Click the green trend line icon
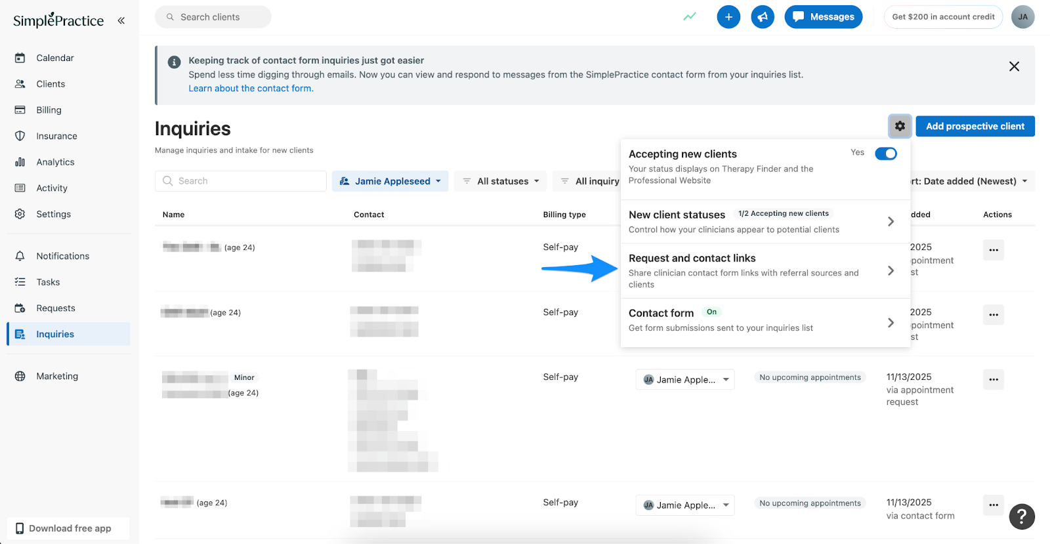1050x544 pixels. tap(690, 16)
